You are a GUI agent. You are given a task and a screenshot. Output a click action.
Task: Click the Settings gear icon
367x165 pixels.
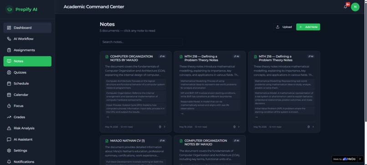tap(9, 150)
